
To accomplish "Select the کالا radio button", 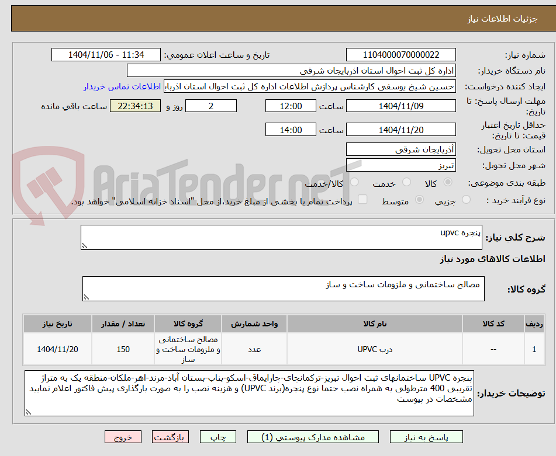I will 448,182.
